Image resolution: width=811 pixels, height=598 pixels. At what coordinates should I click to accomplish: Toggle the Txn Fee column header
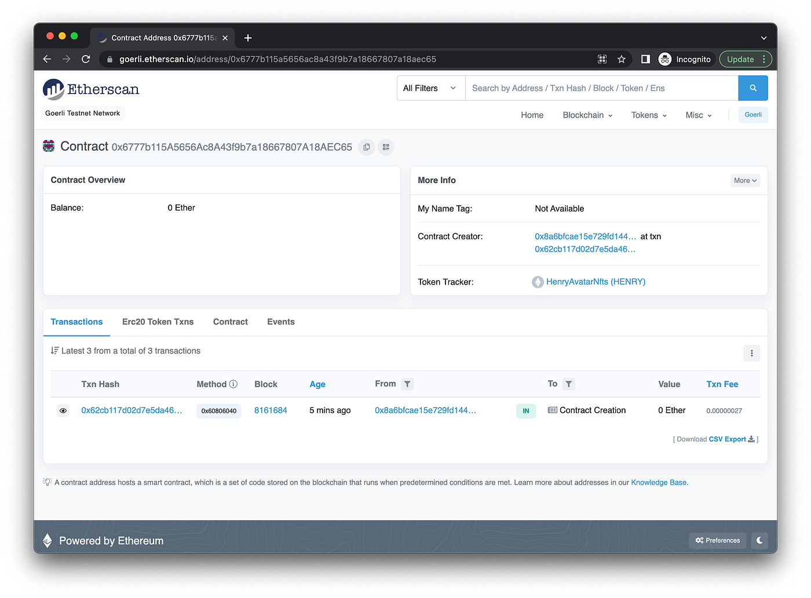tap(722, 384)
